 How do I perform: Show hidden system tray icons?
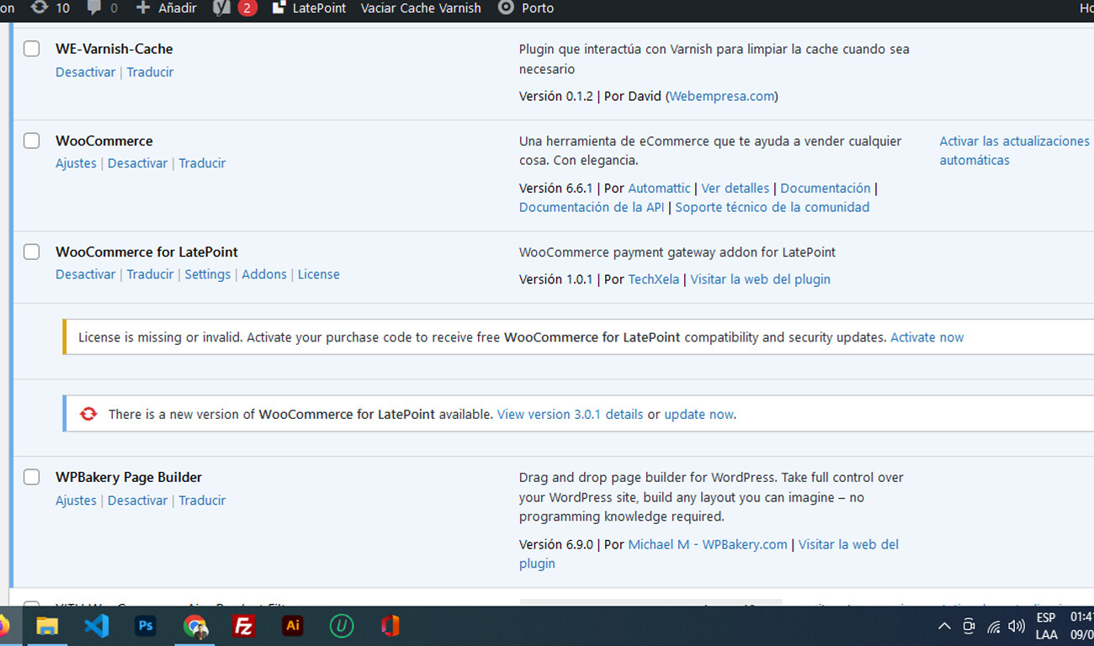(x=944, y=626)
